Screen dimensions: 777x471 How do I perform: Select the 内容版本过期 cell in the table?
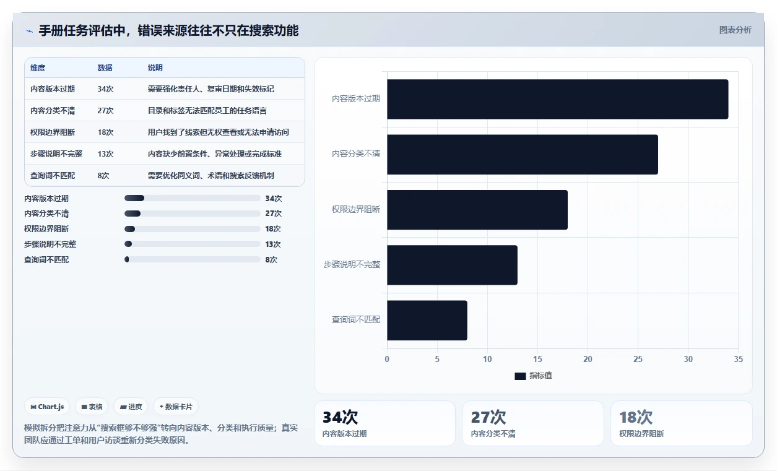pos(53,89)
